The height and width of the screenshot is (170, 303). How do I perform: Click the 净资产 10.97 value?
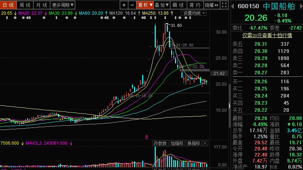tap(261, 167)
